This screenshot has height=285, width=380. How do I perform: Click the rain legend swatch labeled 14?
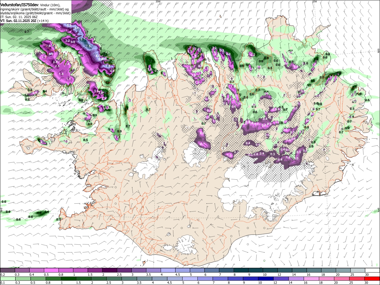(296, 279)
